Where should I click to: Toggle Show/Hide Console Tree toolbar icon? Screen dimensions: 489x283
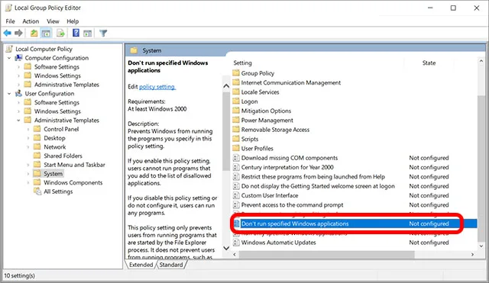pos(46,33)
